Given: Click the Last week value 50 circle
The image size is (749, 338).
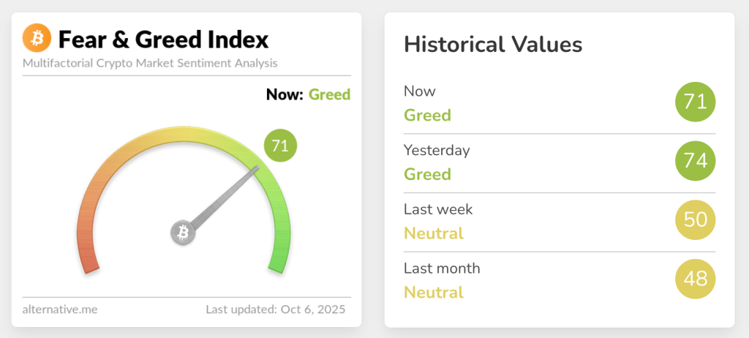Looking at the screenshot, I should [x=695, y=219].
